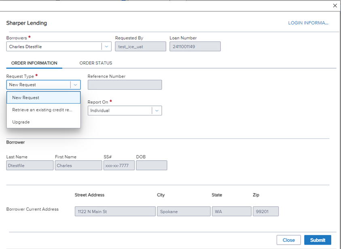
Task: Switch to the ORDER INFORMATION tab
Action: pyautogui.click(x=34, y=63)
